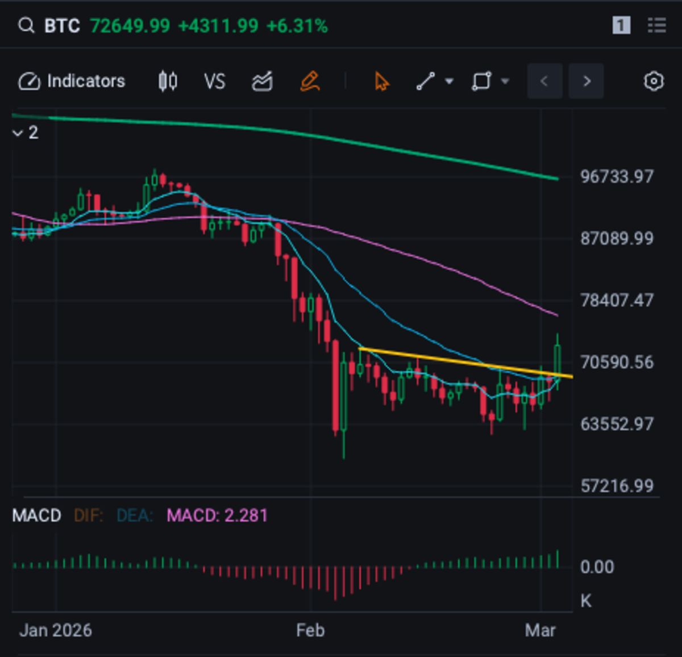Expand the shape tool dropdown arrow

505,82
